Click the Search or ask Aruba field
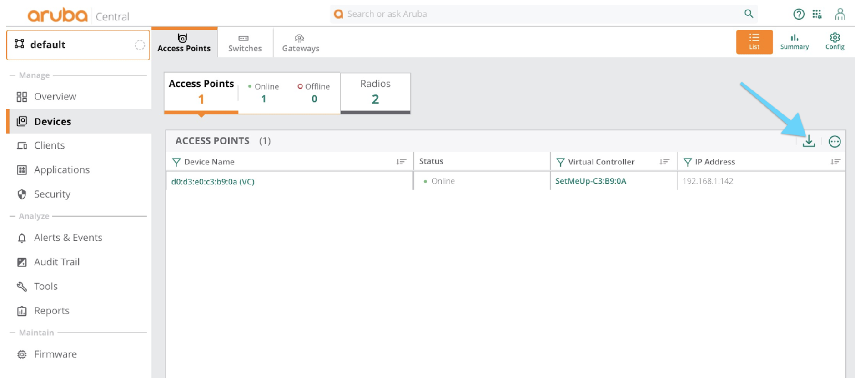The image size is (855, 378). [x=543, y=14]
